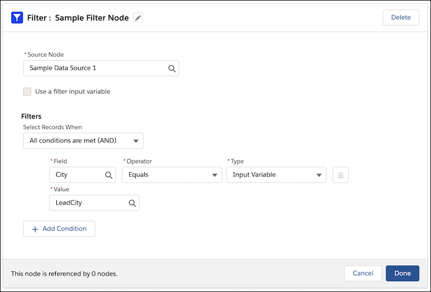Click the Filters section heading
This screenshot has width=431, height=292.
(31, 117)
